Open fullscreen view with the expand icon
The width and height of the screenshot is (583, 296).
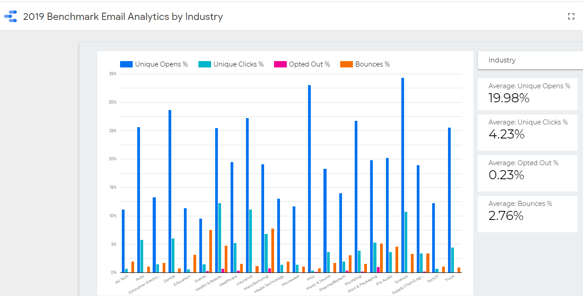pyautogui.click(x=571, y=17)
